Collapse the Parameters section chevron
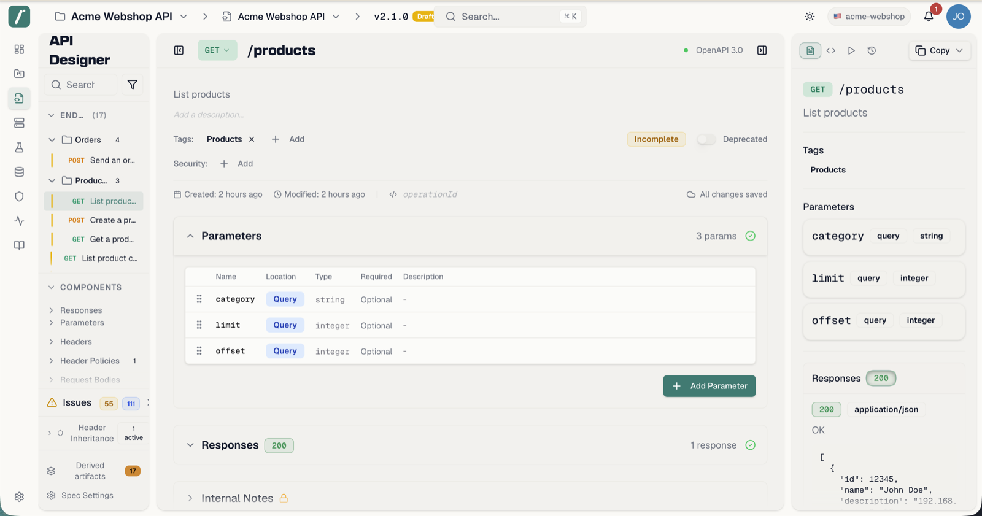 pyautogui.click(x=190, y=236)
